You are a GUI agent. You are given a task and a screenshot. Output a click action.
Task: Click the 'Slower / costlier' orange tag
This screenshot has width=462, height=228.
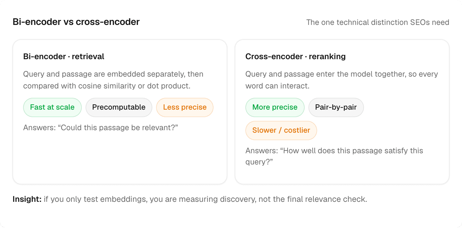pyautogui.click(x=281, y=131)
